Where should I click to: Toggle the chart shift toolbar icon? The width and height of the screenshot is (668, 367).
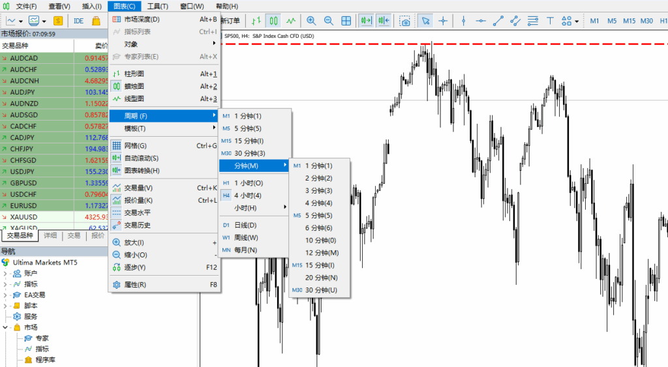(384, 20)
